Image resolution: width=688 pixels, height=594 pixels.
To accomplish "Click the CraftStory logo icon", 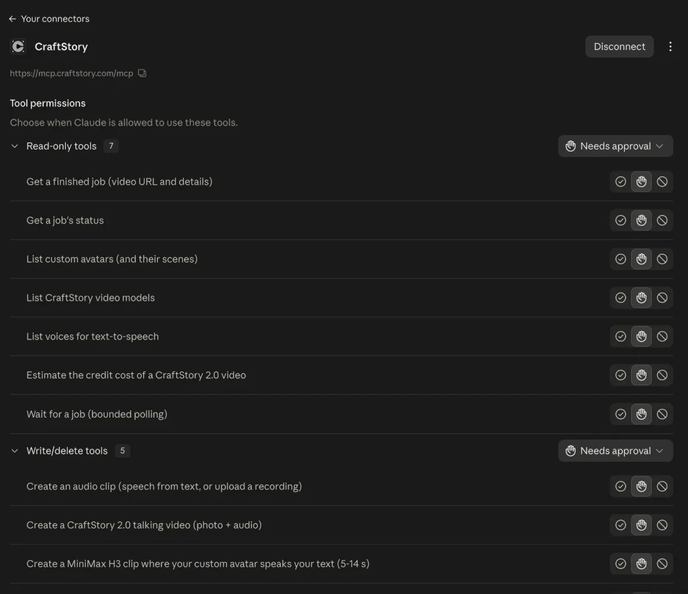I will tap(18, 46).
